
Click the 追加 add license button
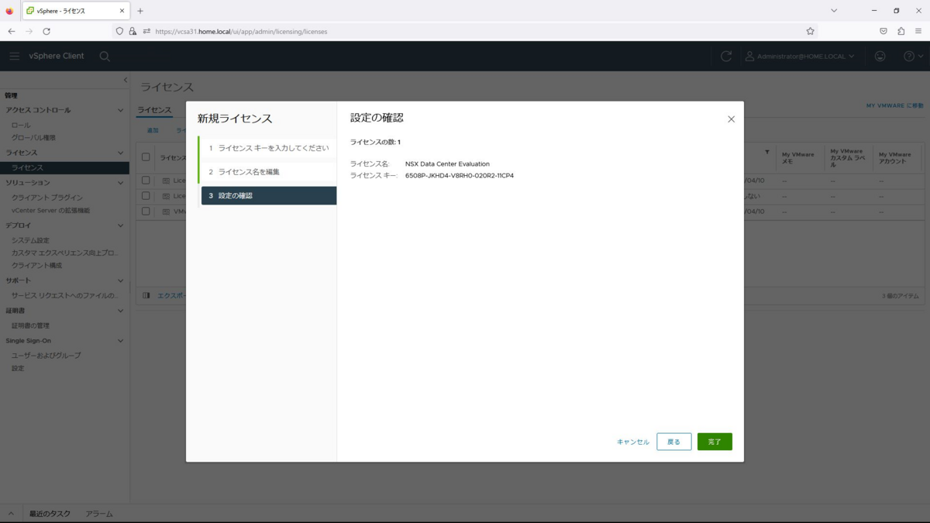coord(153,130)
